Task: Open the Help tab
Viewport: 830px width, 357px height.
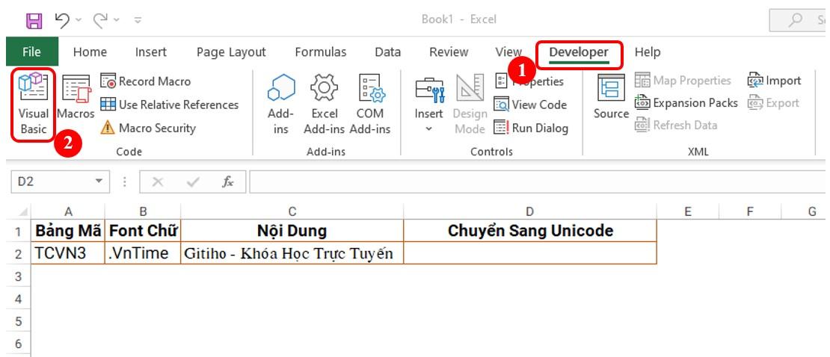Action: 648,52
